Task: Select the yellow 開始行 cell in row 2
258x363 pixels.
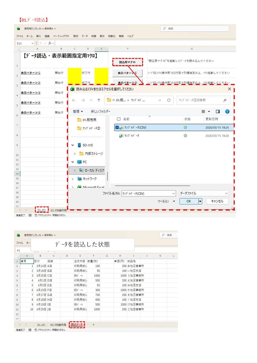Action: point(74,73)
